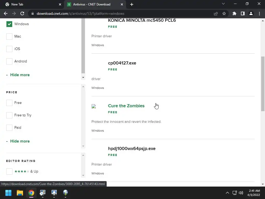The height and width of the screenshot is (199, 265).
Task: Enable the Paid price filter
Action: point(9,127)
